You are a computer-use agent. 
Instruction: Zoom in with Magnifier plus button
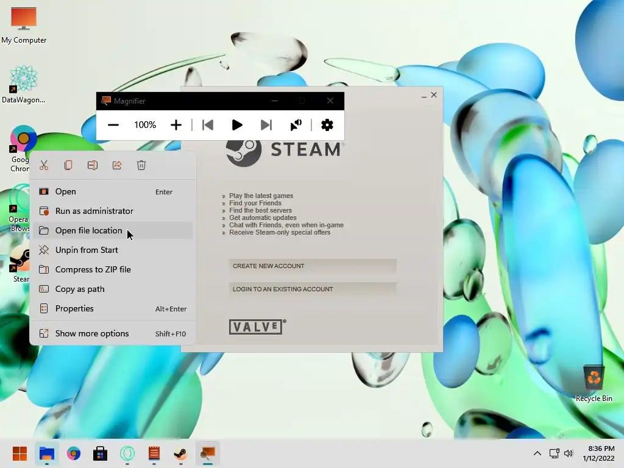[x=176, y=125]
